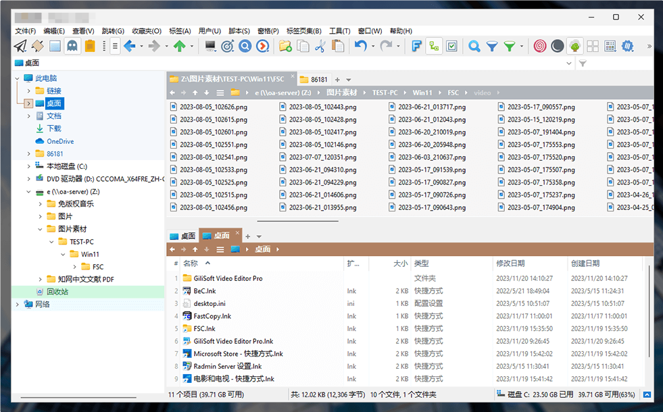Click vertical scrollbar of the lower file list
The width and height of the screenshot is (663, 412).
click(649, 310)
